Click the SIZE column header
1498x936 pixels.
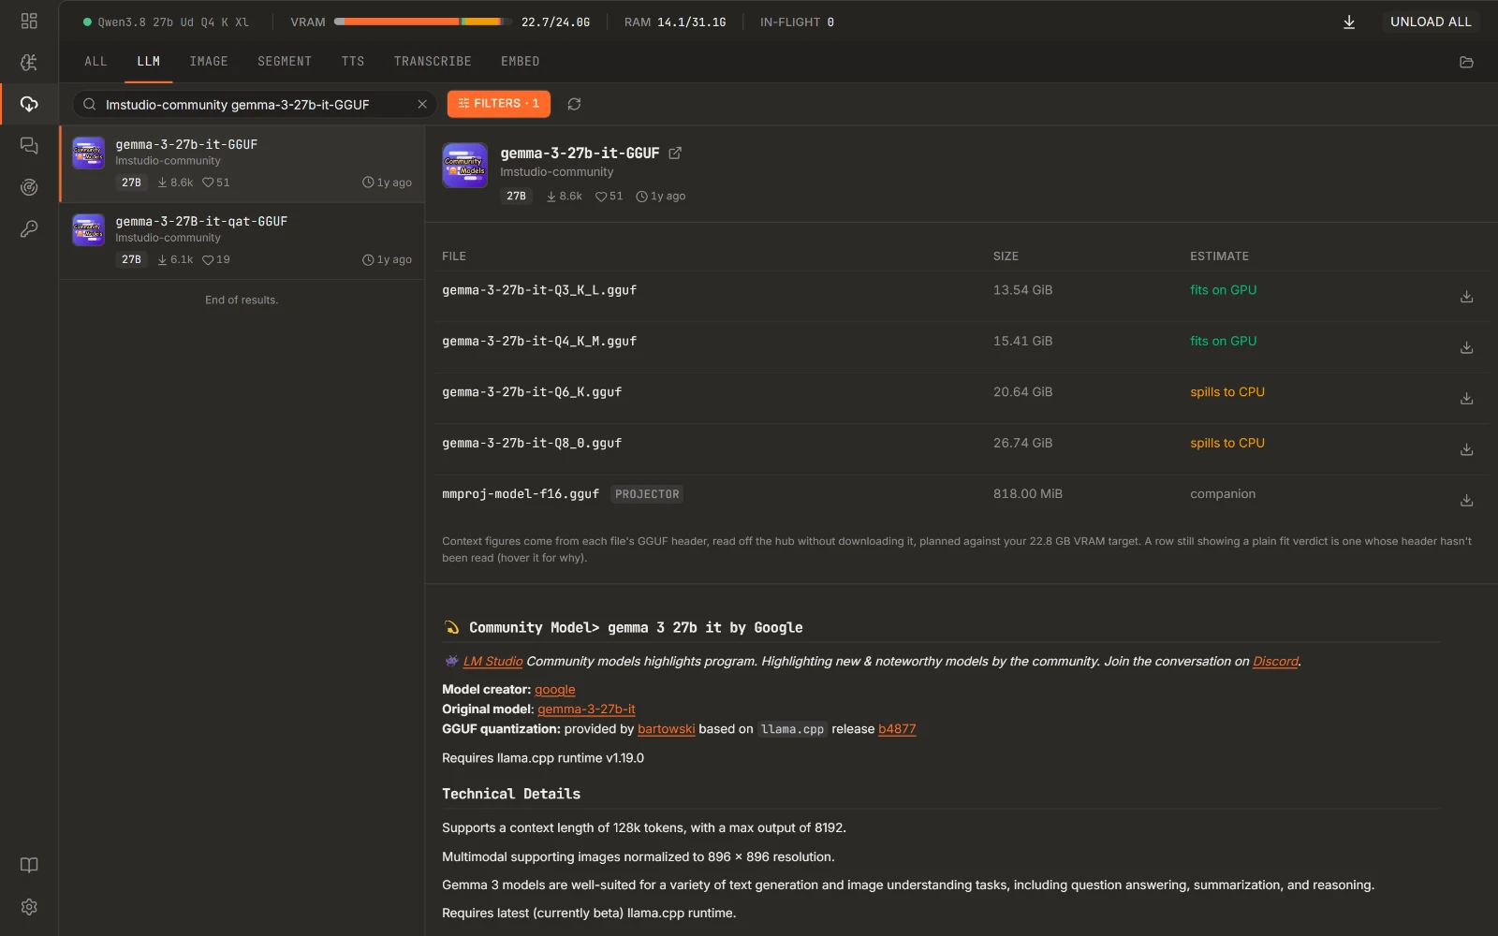(1006, 256)
